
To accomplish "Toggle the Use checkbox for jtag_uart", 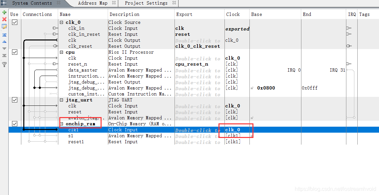I will point(15,100).
